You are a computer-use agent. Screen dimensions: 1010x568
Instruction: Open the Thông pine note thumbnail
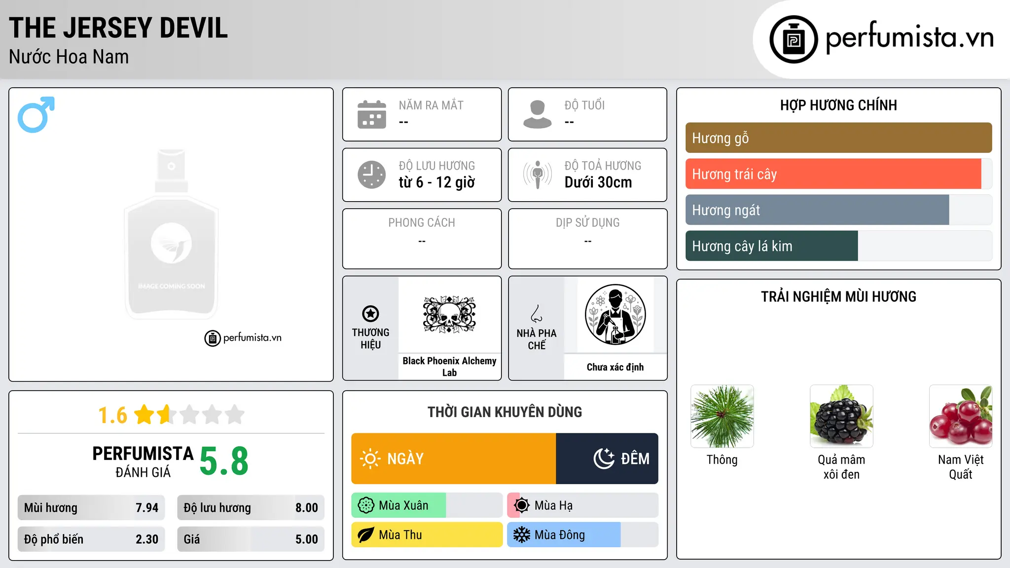pos(722,416)
